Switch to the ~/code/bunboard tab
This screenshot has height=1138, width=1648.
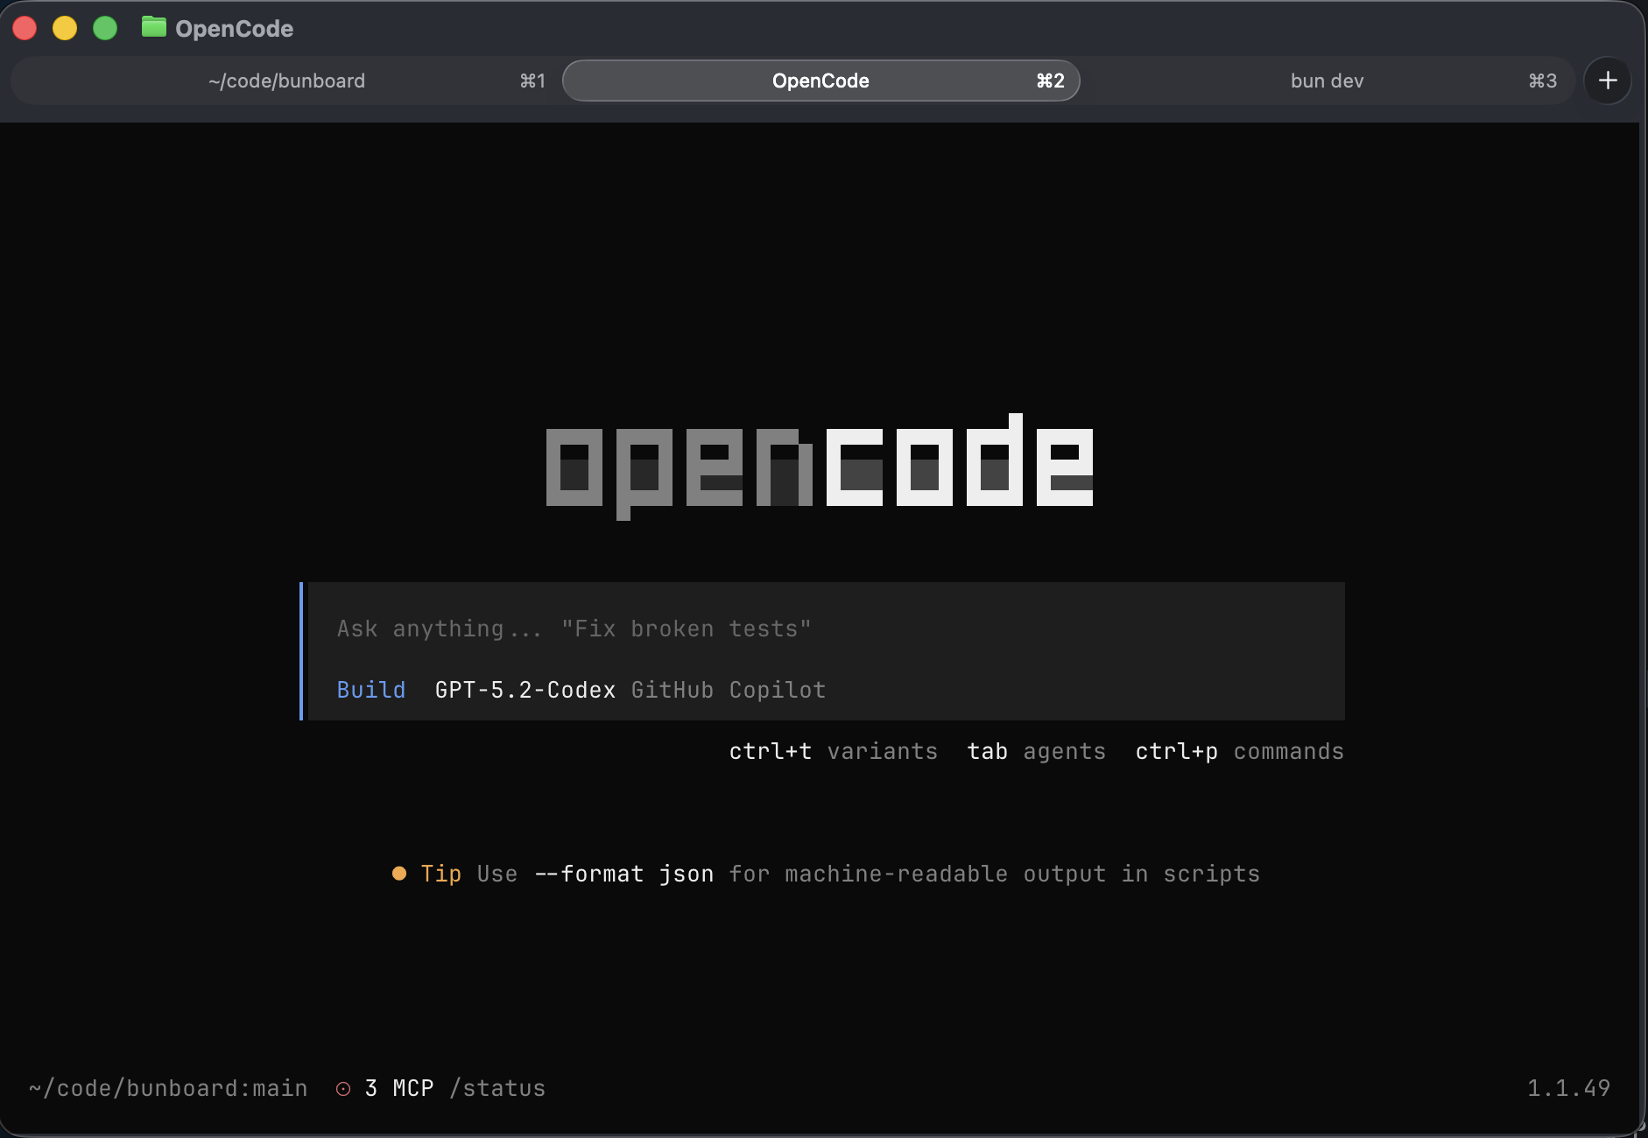(286, 81)
